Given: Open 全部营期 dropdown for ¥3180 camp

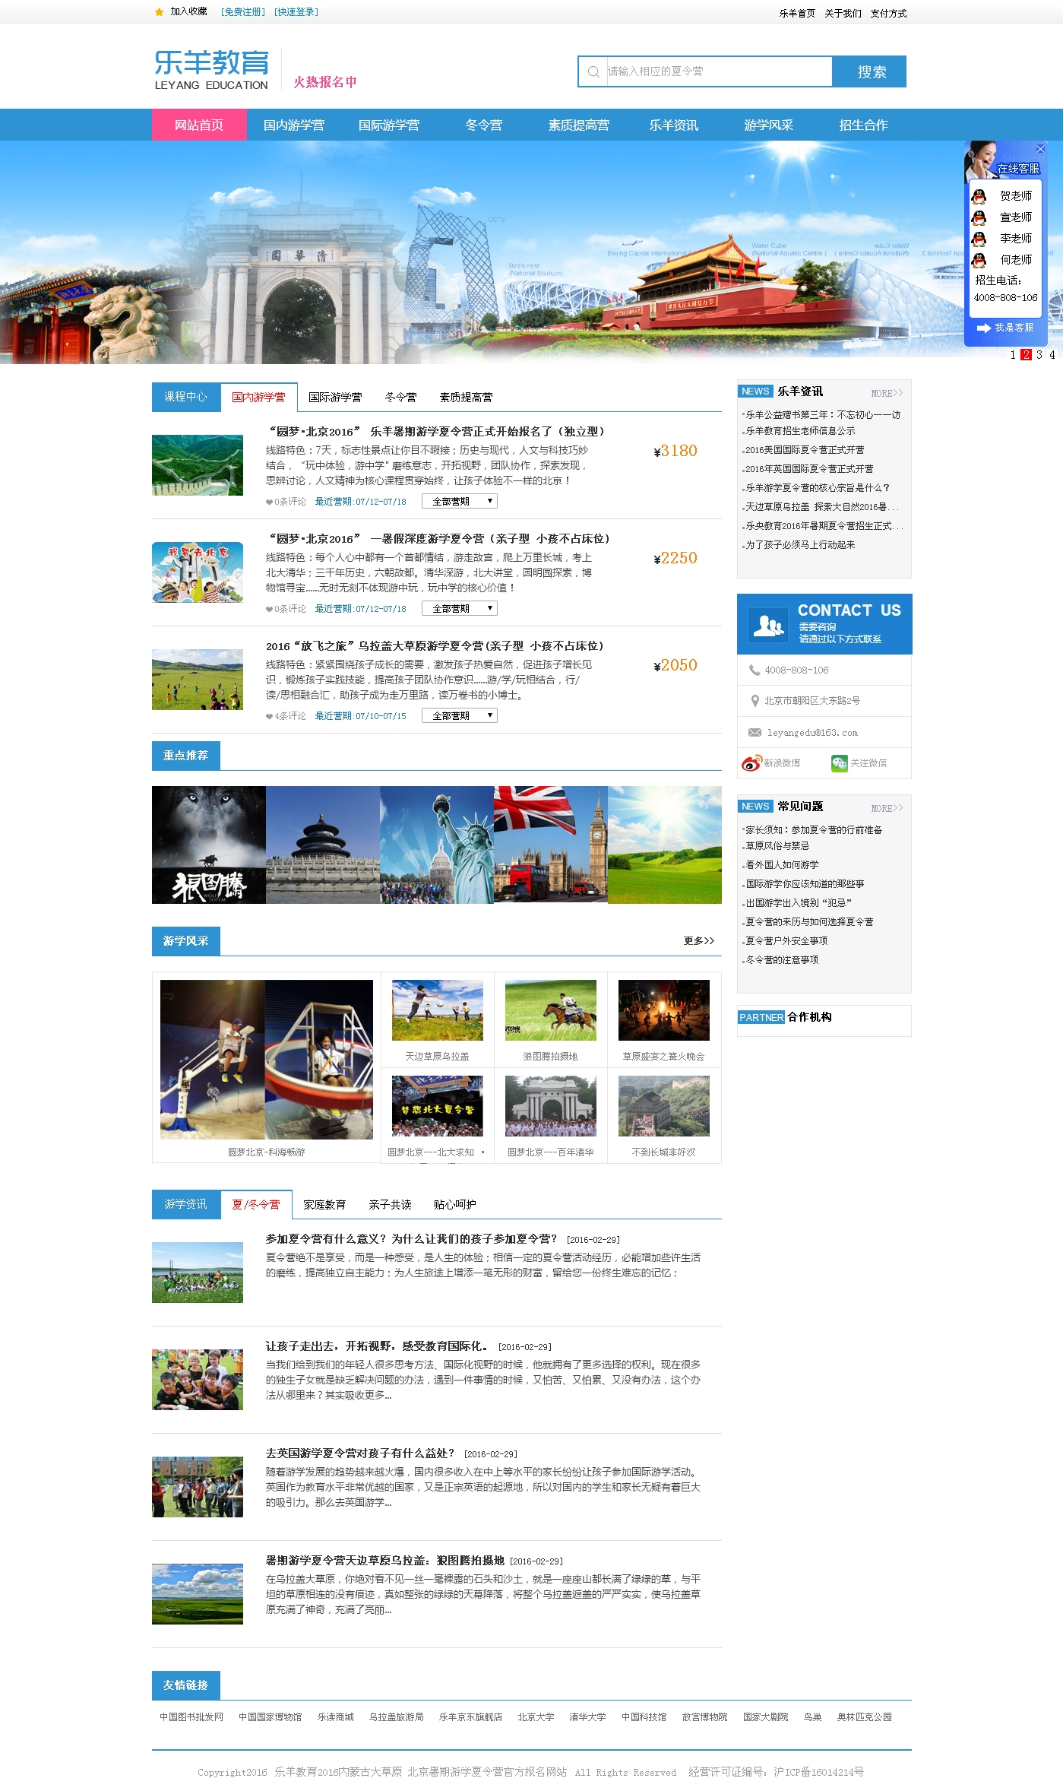Looking at the screenshot, I should pyautogui.click(x=459, y=502).
